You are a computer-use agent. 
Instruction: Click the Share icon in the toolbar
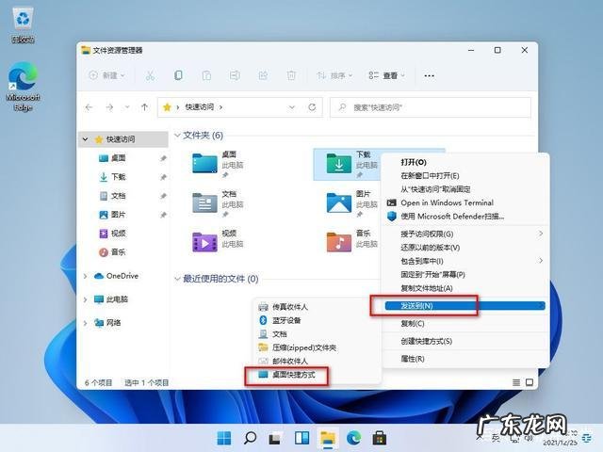coord(263,75)
